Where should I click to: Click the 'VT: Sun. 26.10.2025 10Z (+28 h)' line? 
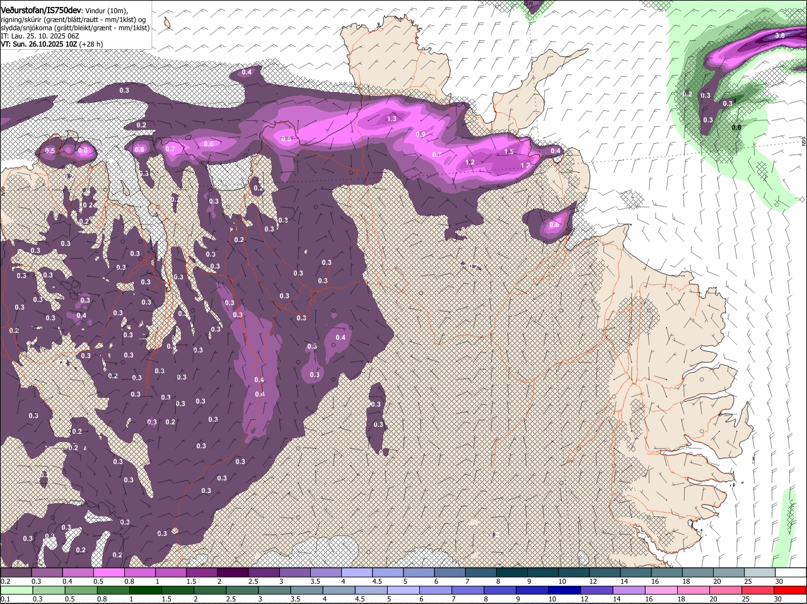[x=52, y=44]
